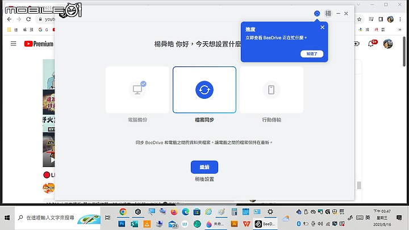
Task: Select the 行動傳輸 mobile transfer card
Action: click(272, 90)
